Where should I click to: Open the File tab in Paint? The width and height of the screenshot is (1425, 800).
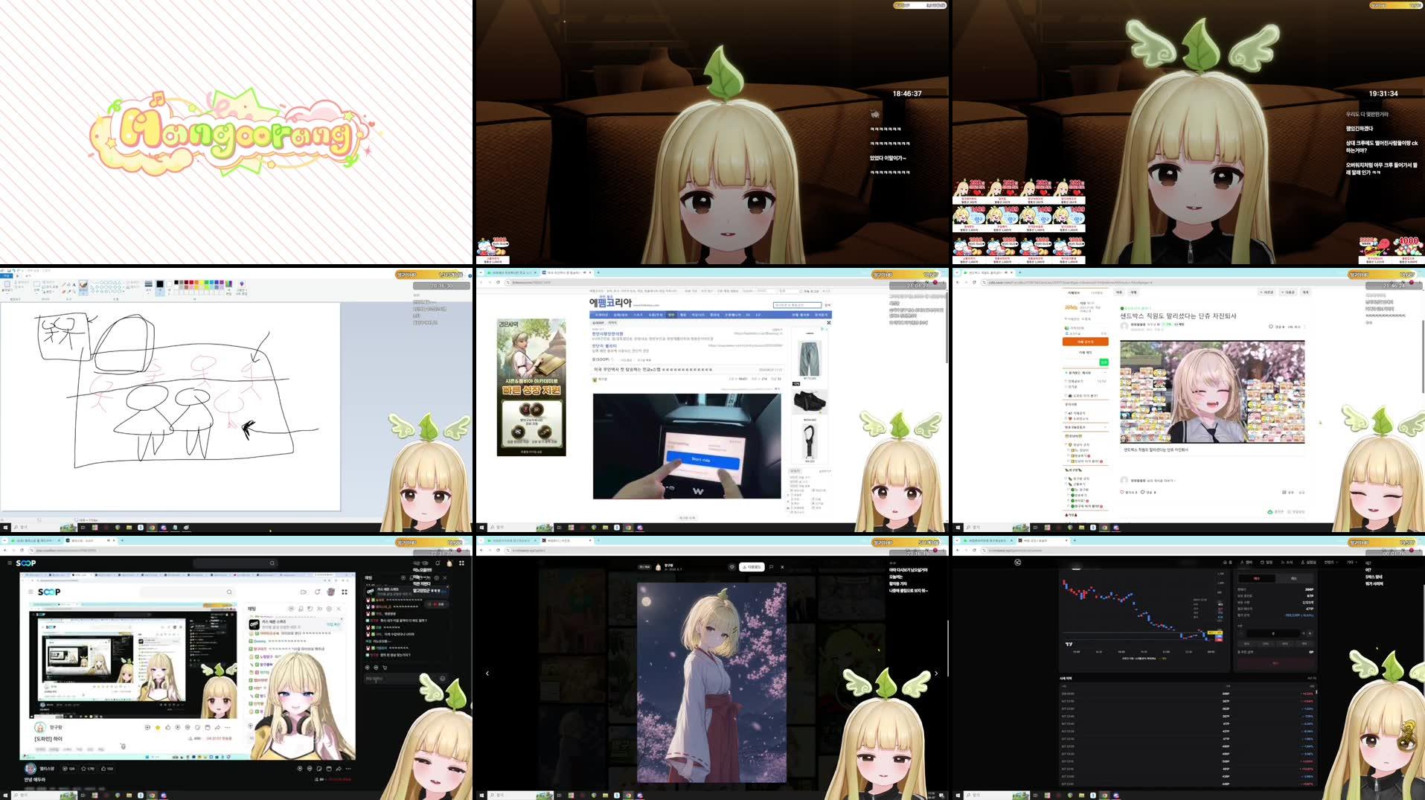(x=7, y=276)
